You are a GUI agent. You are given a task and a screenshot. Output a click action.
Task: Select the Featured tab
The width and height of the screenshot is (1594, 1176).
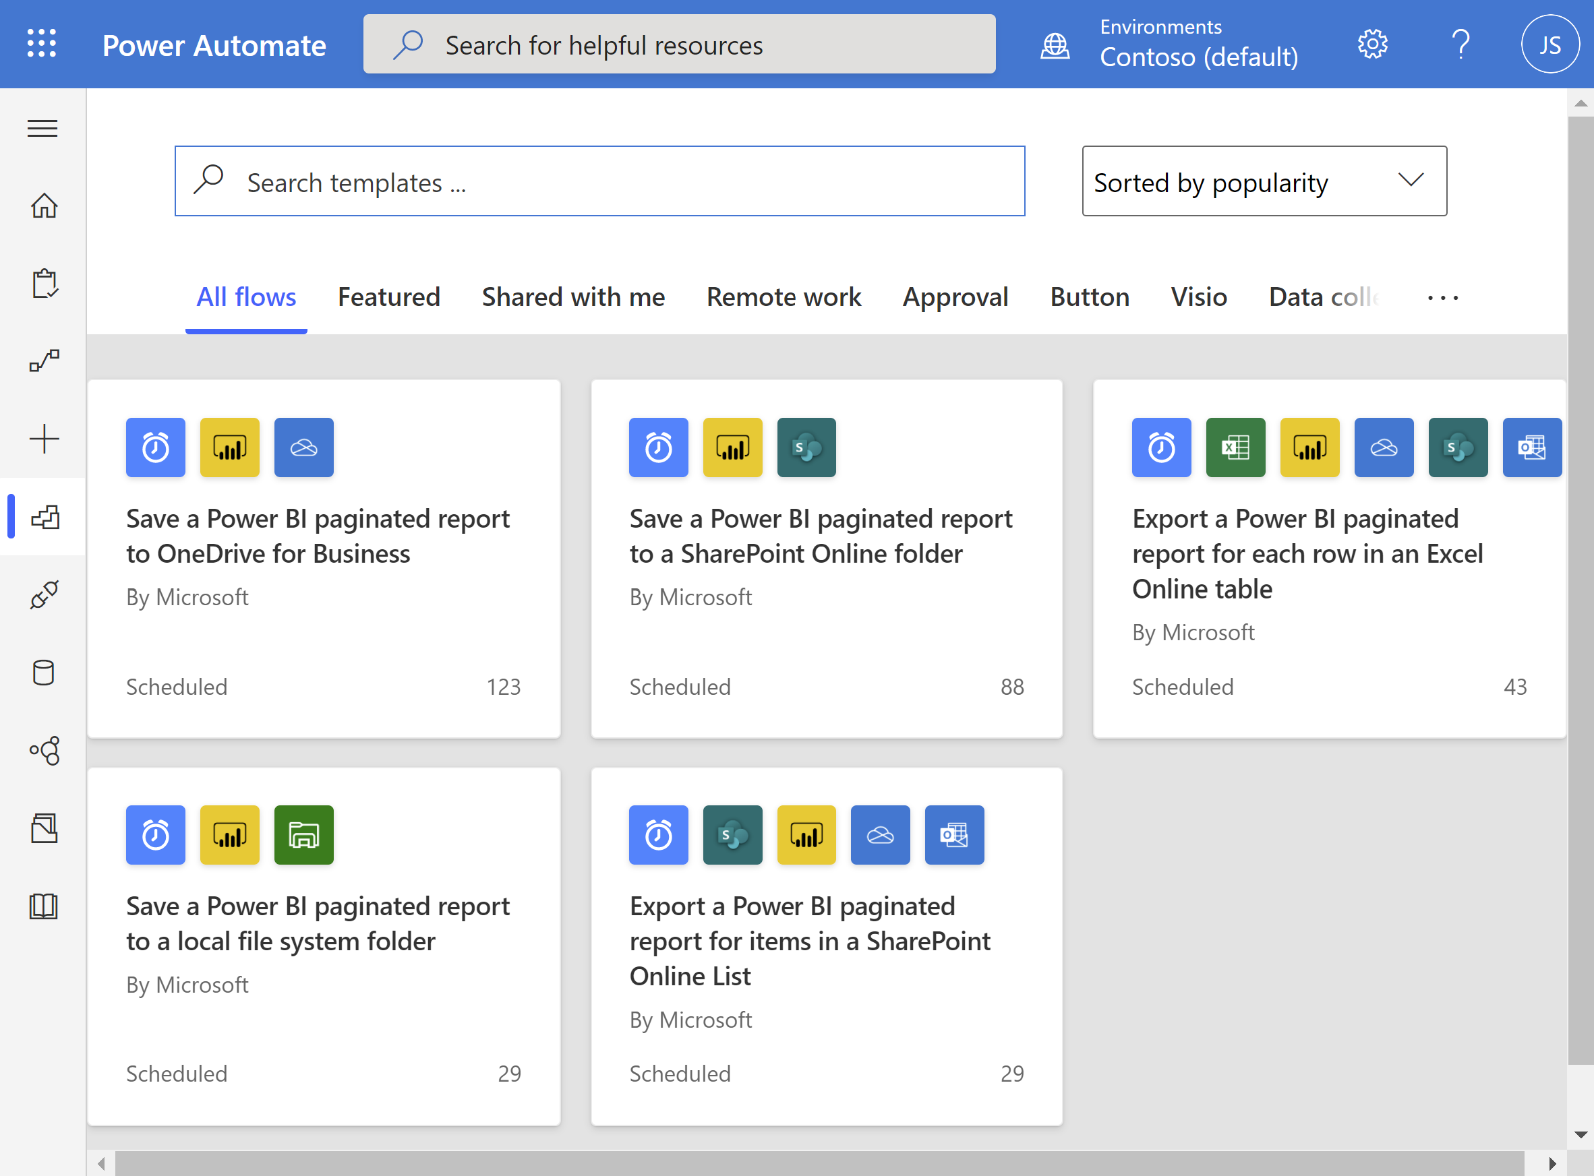390,296
